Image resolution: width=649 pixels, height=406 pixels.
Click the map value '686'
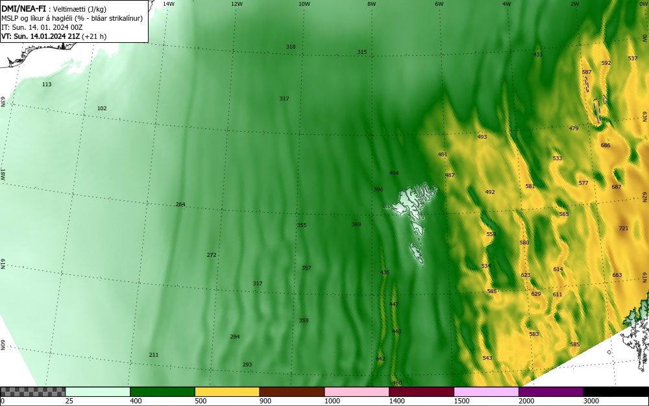pyautogui.click(x=606, y=145)
